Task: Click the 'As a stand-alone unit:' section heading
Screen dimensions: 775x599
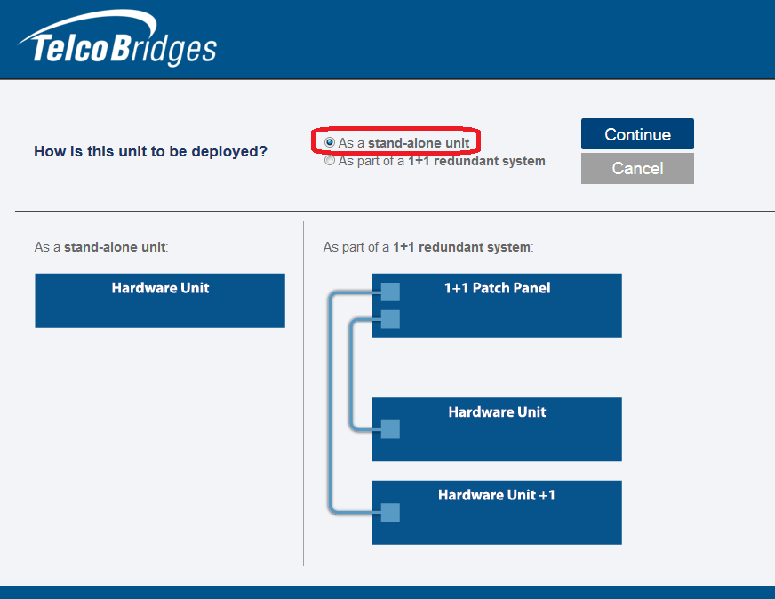Action: [x=101, y=246]
